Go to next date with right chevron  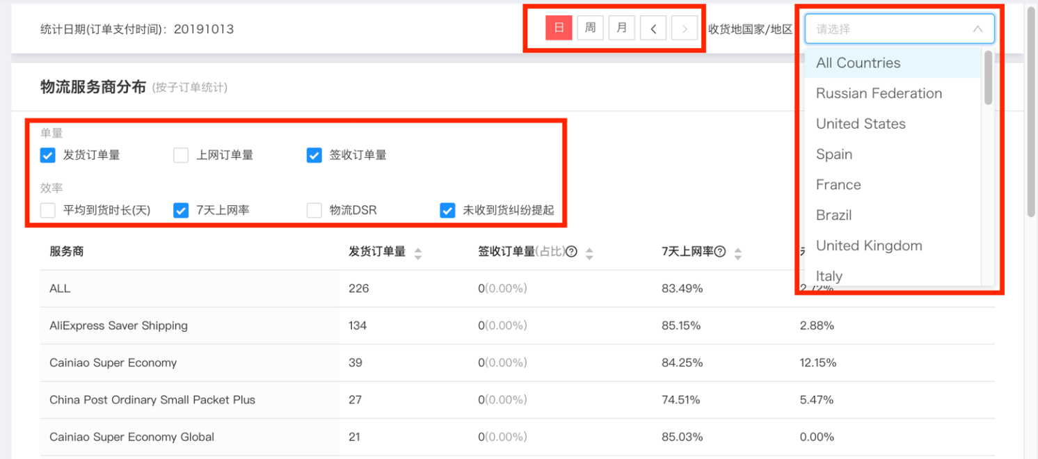pos(685,29)
